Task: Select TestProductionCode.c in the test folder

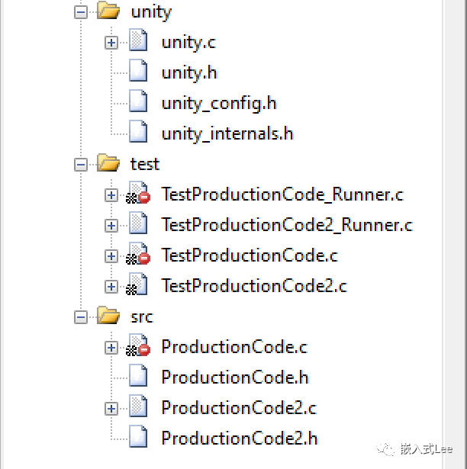Action: click(249, 255)
